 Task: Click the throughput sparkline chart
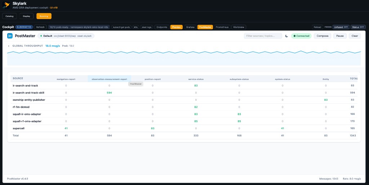coord(184,57)
